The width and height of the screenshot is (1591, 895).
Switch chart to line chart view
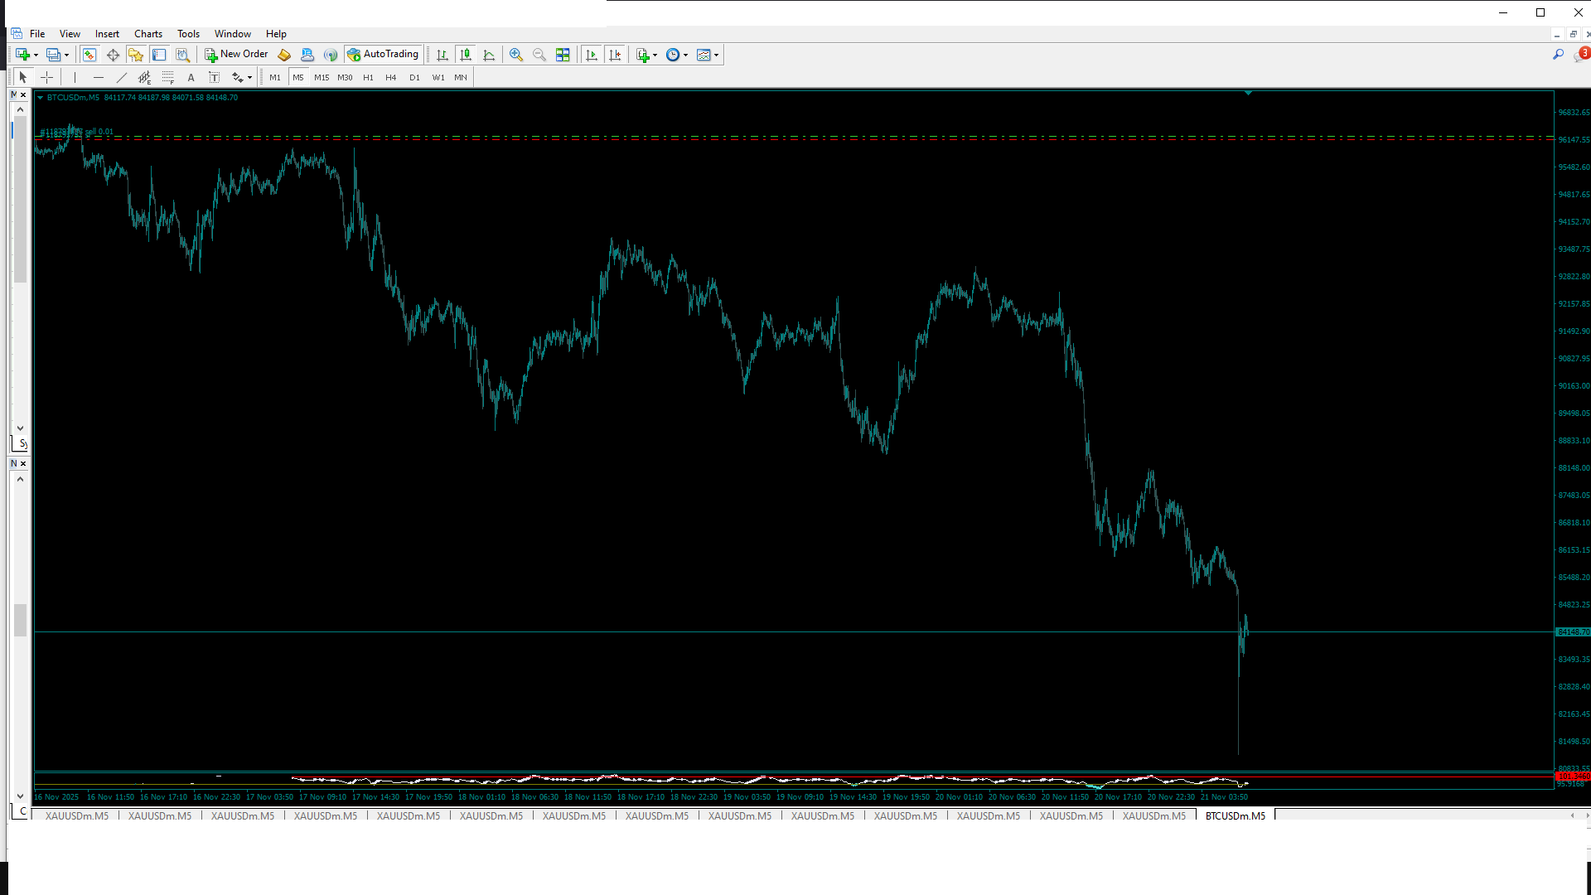coord(489,55)
